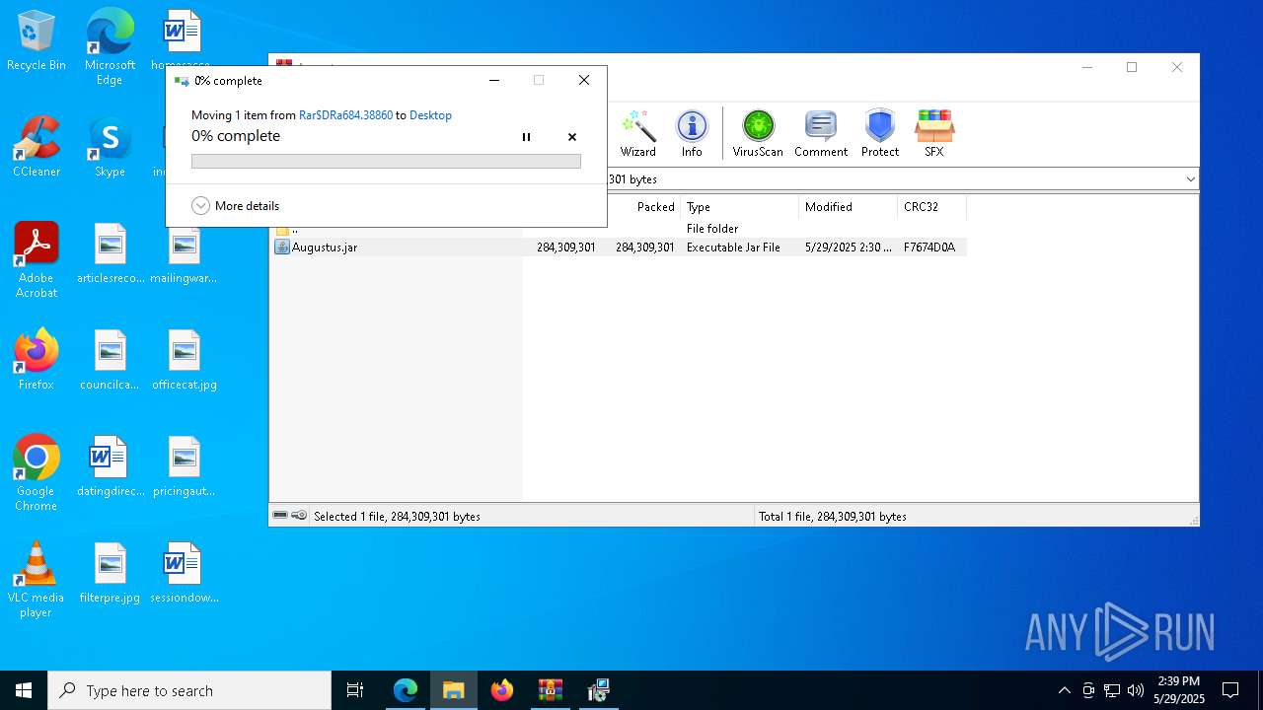This screenshot has height=710, width=1263.
Task: Select sessiondow Word document on desktop
Action: [x=184, y=573]
